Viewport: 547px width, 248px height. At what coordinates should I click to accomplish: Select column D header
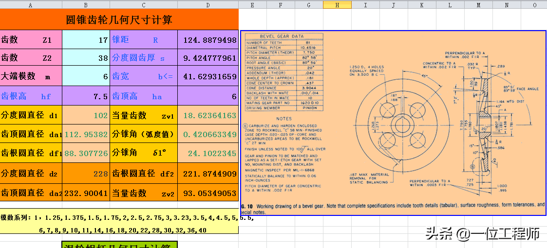click(208, 4)
